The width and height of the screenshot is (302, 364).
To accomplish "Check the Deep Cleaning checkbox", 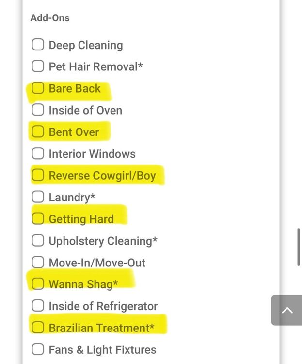I will pyautogui.click(x=38, y=45).
